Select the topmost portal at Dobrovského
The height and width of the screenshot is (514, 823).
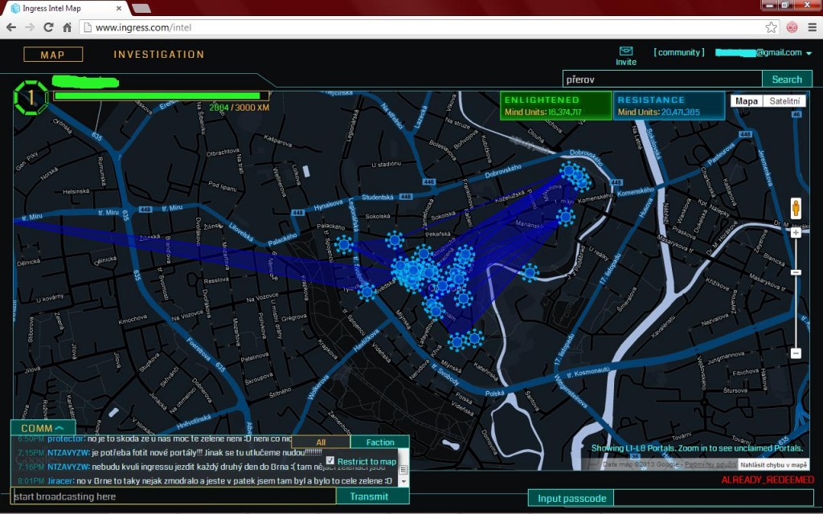pos(568,170)
